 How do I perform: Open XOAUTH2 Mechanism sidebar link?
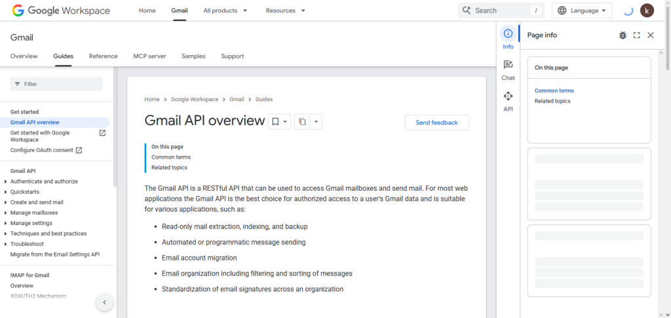click(38, 296)
